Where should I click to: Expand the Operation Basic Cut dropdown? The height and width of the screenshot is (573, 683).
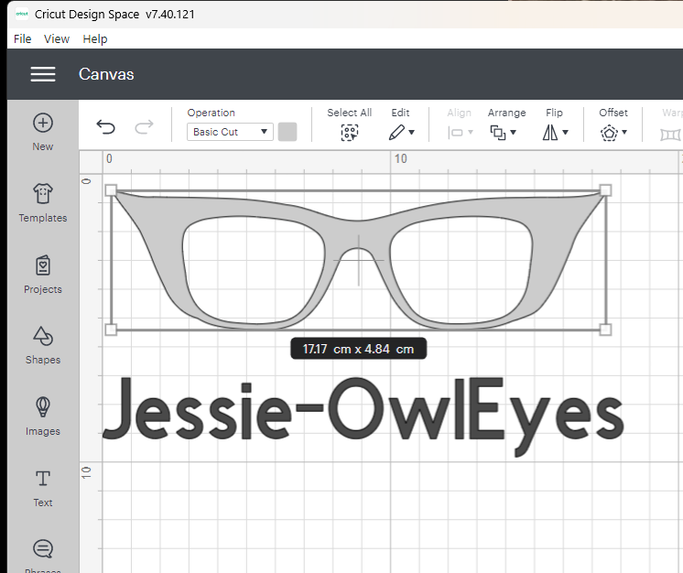click(x=230, y=132)
